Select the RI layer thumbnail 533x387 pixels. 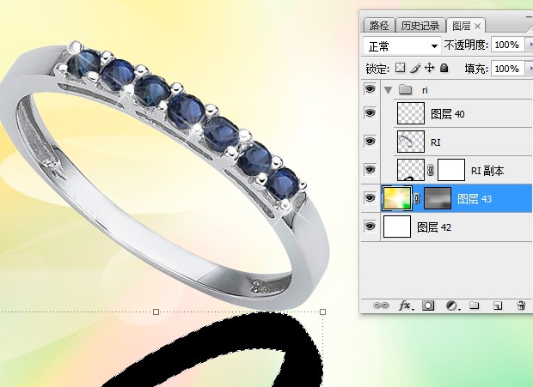point(411,142)
